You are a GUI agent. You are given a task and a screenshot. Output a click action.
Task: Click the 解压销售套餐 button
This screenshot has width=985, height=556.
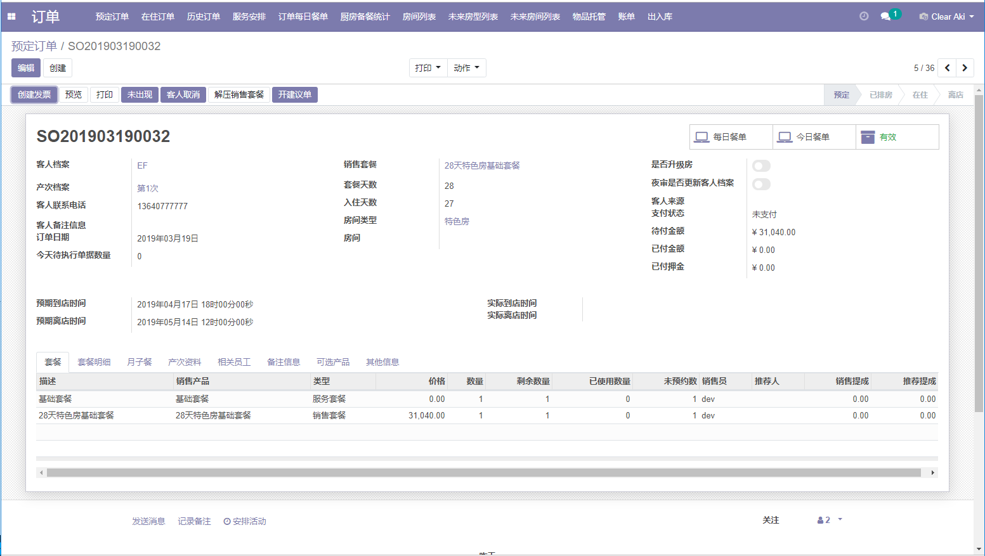(x=239, y=94)
